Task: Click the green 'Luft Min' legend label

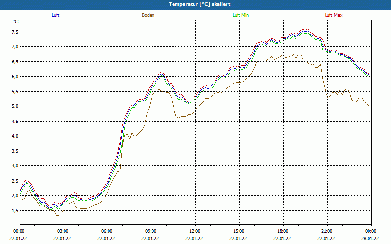Action: [240, 15]
